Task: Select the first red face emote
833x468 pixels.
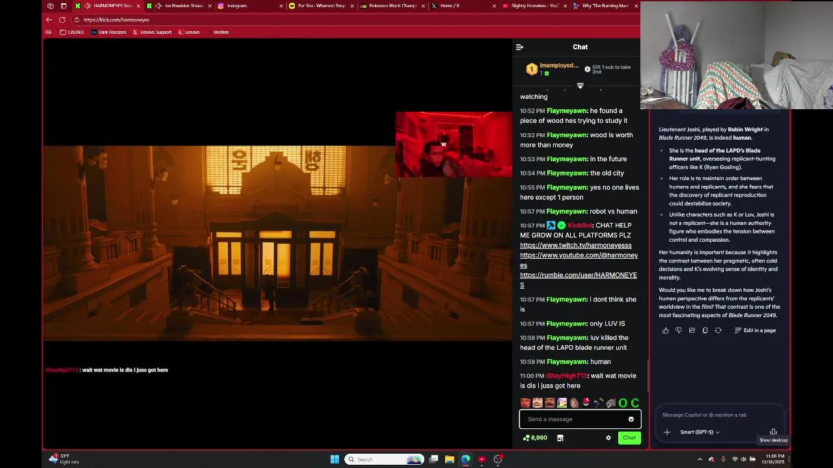Action: click(x=525, y=403)
